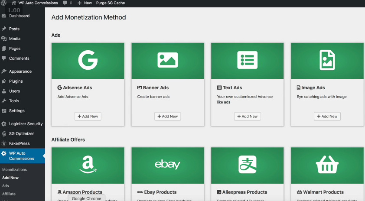Click the large Image Ads file image
This screenshot has height=201, width=365.
click(327, 61)
